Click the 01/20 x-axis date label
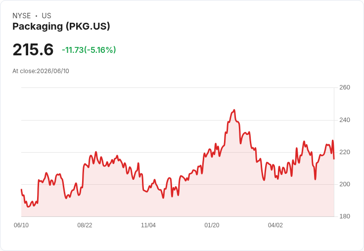This screenshot has width=364, height=251. pos(212,225)
